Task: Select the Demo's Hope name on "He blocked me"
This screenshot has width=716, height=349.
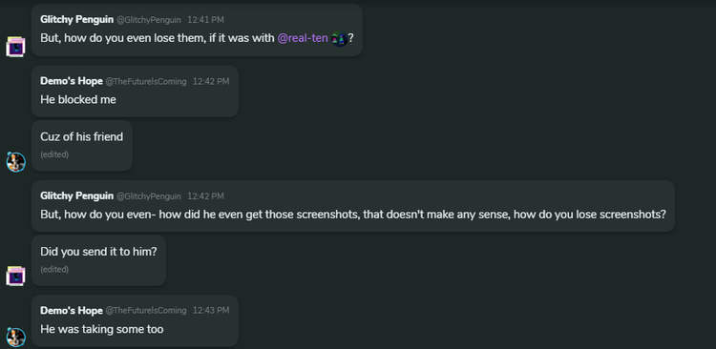Action: click(x=72, y=81)
